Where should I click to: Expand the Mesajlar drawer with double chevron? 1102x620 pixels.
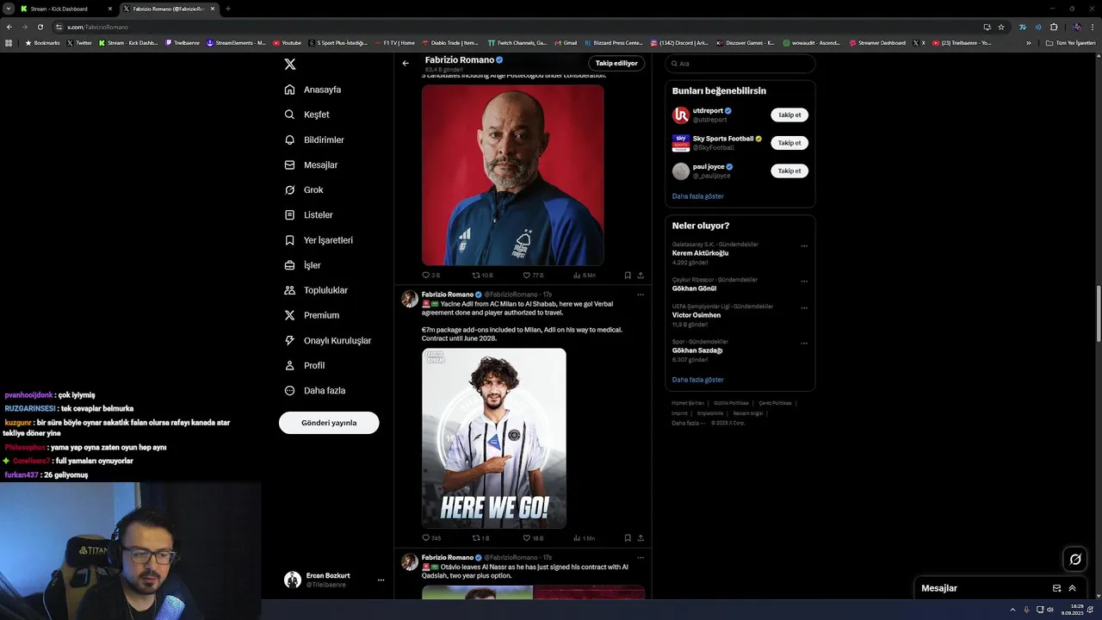coord(1073,588)
